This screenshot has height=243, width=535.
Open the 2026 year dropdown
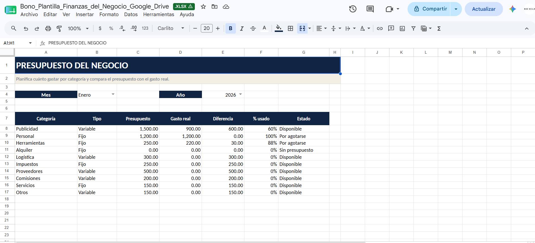point(240,94)
